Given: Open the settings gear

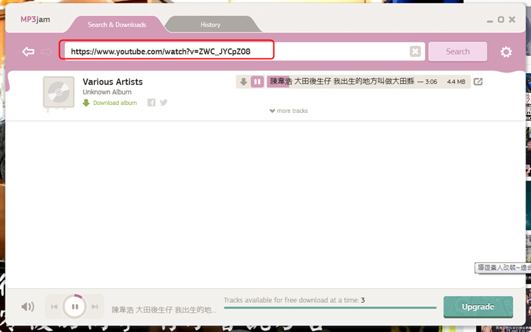Looking at the screenshot, I should pos(506,52).
